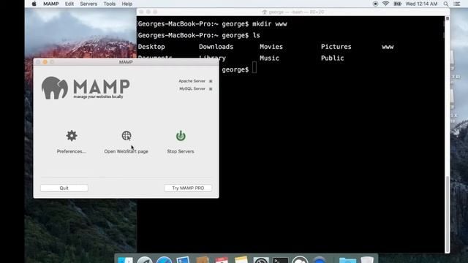Image resolution: width=468 pixels, height=263 pixels.
Task: Click the Open WebStart page globe icon
Action: point(127,136)
